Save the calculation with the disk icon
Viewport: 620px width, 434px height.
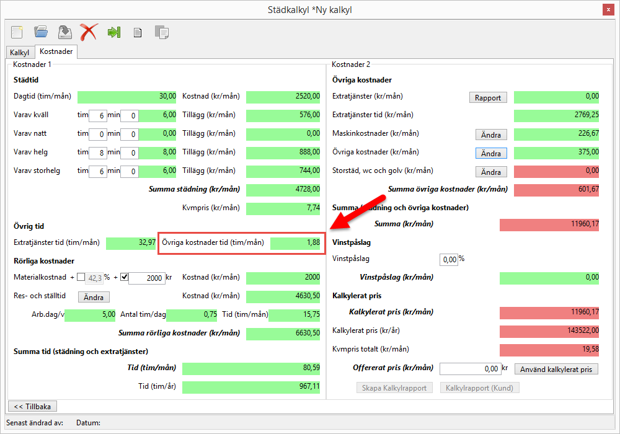coord(64,32)
